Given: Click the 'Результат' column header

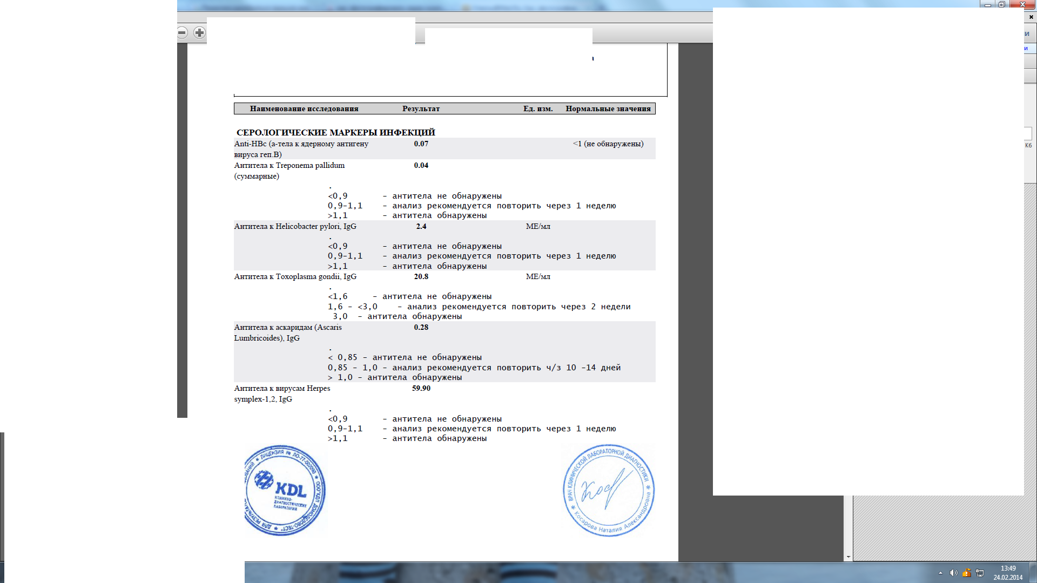Looking at the screenshot, I should point(421,109).
